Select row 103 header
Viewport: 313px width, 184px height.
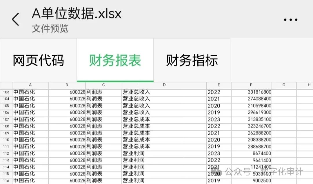pyautogui.click(x=6, y=92)
